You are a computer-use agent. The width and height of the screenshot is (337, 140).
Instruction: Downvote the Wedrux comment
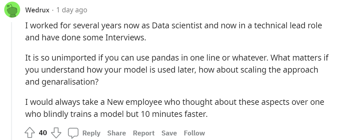pyautogui.click(x=57, y=133)
